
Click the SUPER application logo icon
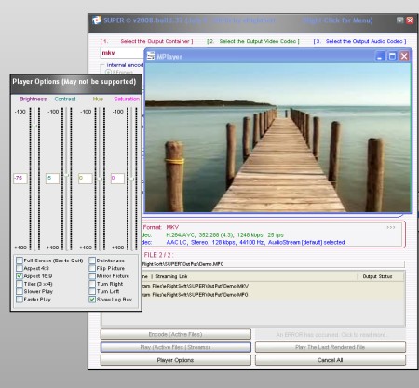click(97, 20)
